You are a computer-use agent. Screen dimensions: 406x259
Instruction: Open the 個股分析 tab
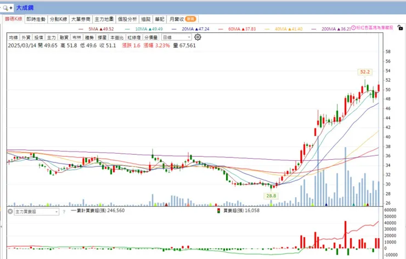click(127, 19)
